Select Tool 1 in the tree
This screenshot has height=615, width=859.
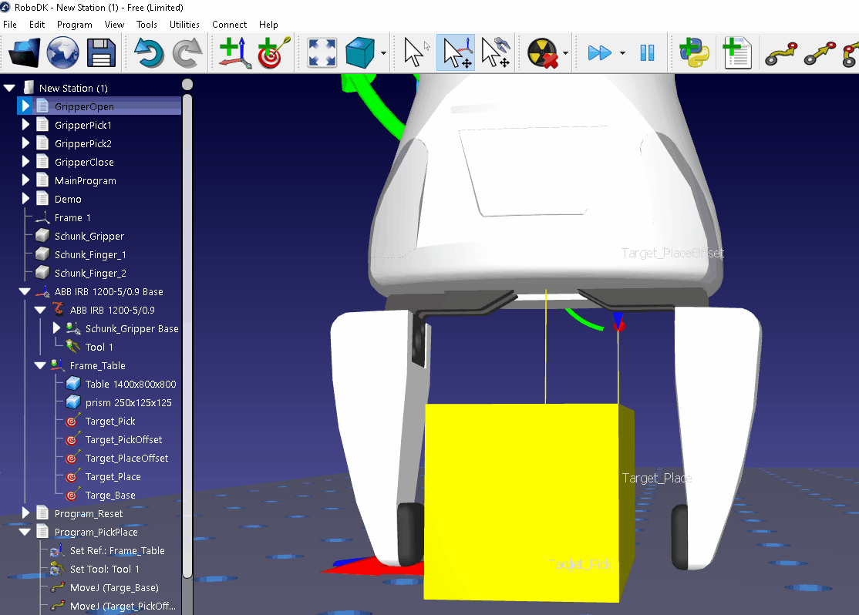(99, 348)
